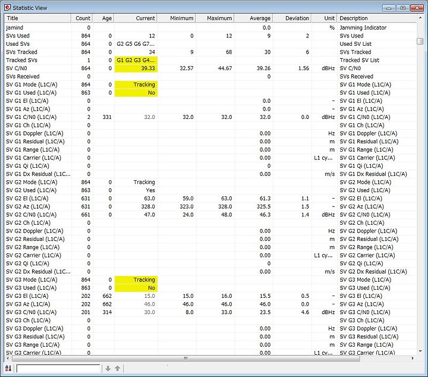Sort by the Count column header

[82, 18]
